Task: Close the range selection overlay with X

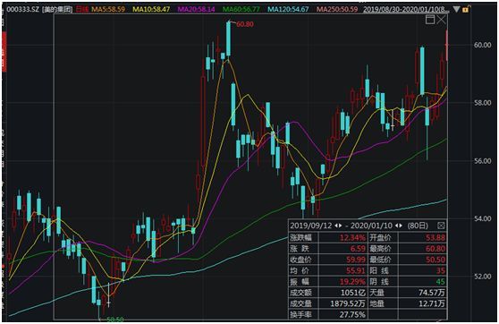Action: click(x=442, y=20)
